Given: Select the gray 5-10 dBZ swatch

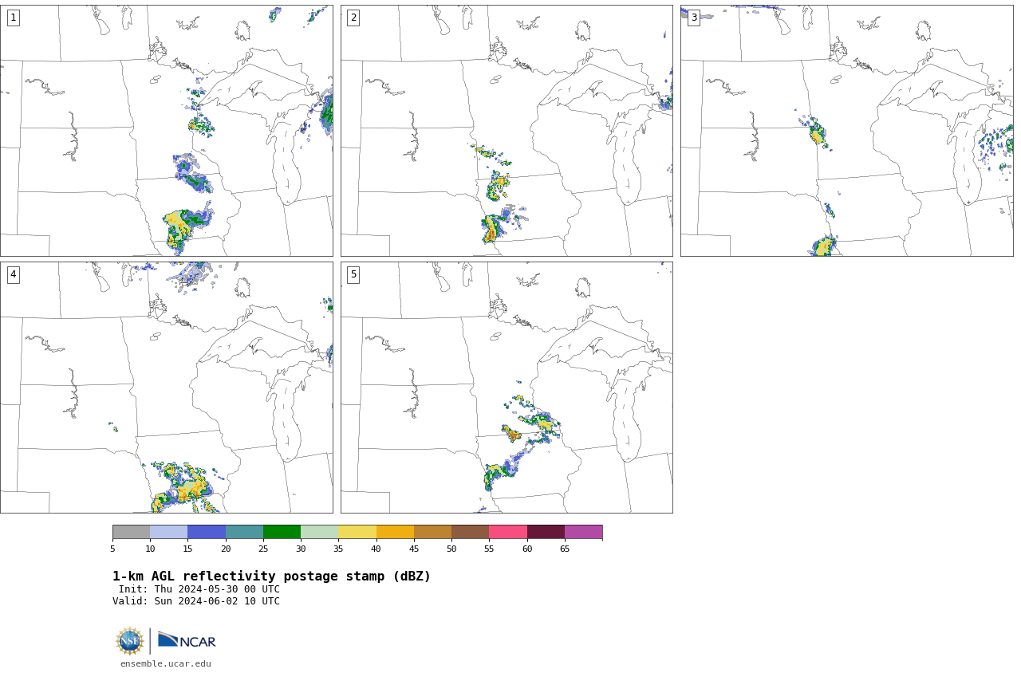Looking at the screenshot, I should (131, 532).
